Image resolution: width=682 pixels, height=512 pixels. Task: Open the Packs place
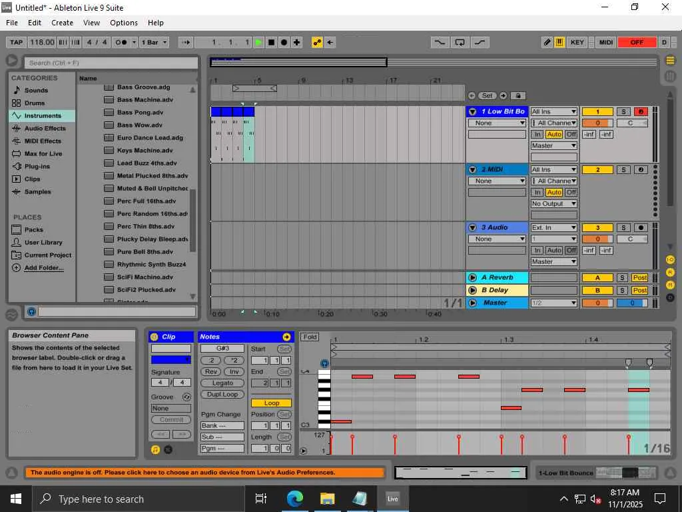(x=42, y=229)
